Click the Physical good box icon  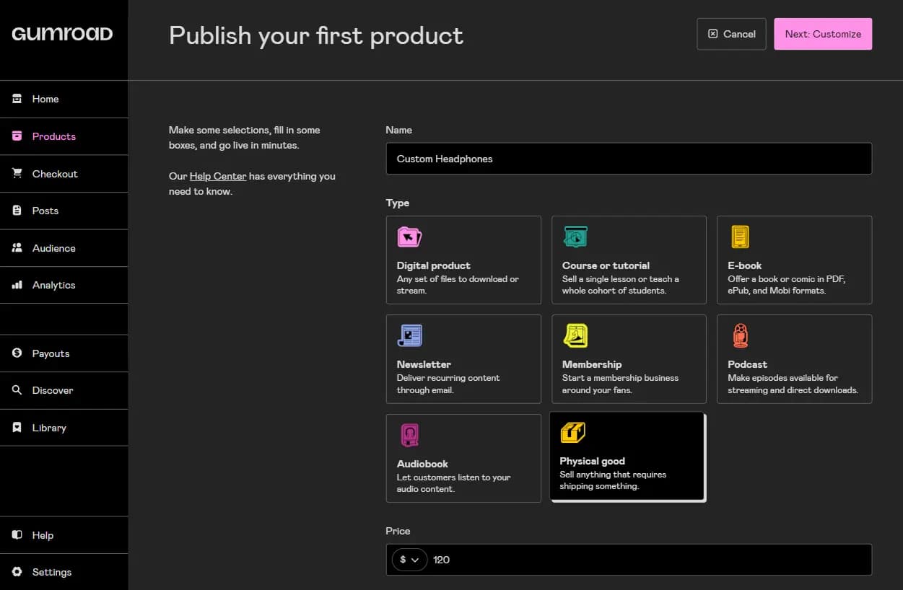[x=572, y=433]
